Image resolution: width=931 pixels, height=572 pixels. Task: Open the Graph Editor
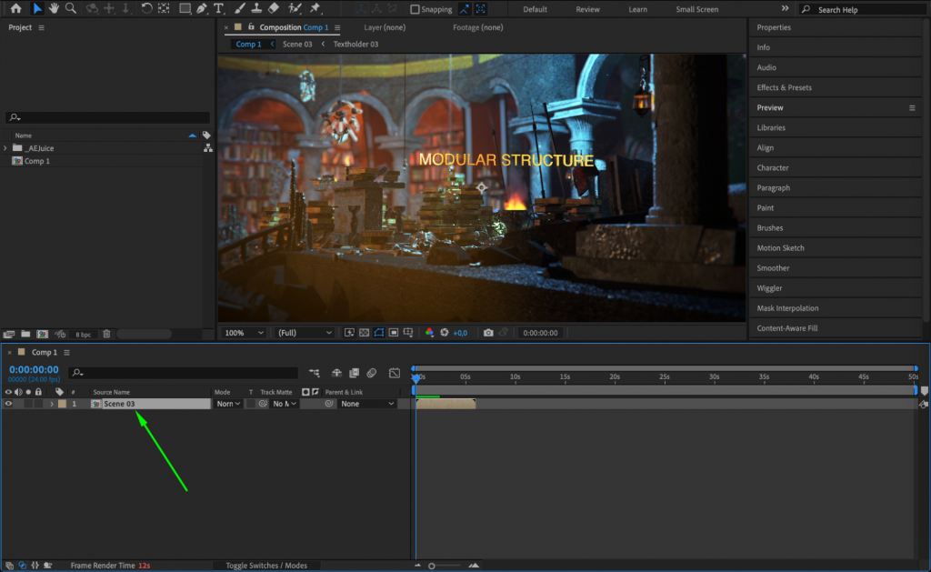395,373
